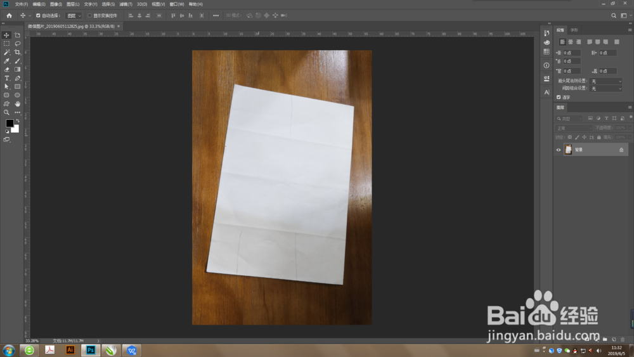Open the first 无 dropdown in Paragraph panel
The image size is (634, 357).
click(x=605, y=81)
